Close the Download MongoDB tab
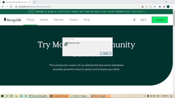The width and height of the screenshot is (175, 98). point(30,2)
